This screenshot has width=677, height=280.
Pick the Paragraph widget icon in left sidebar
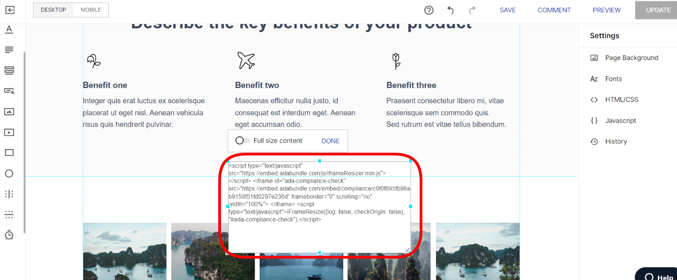point(9,50)
